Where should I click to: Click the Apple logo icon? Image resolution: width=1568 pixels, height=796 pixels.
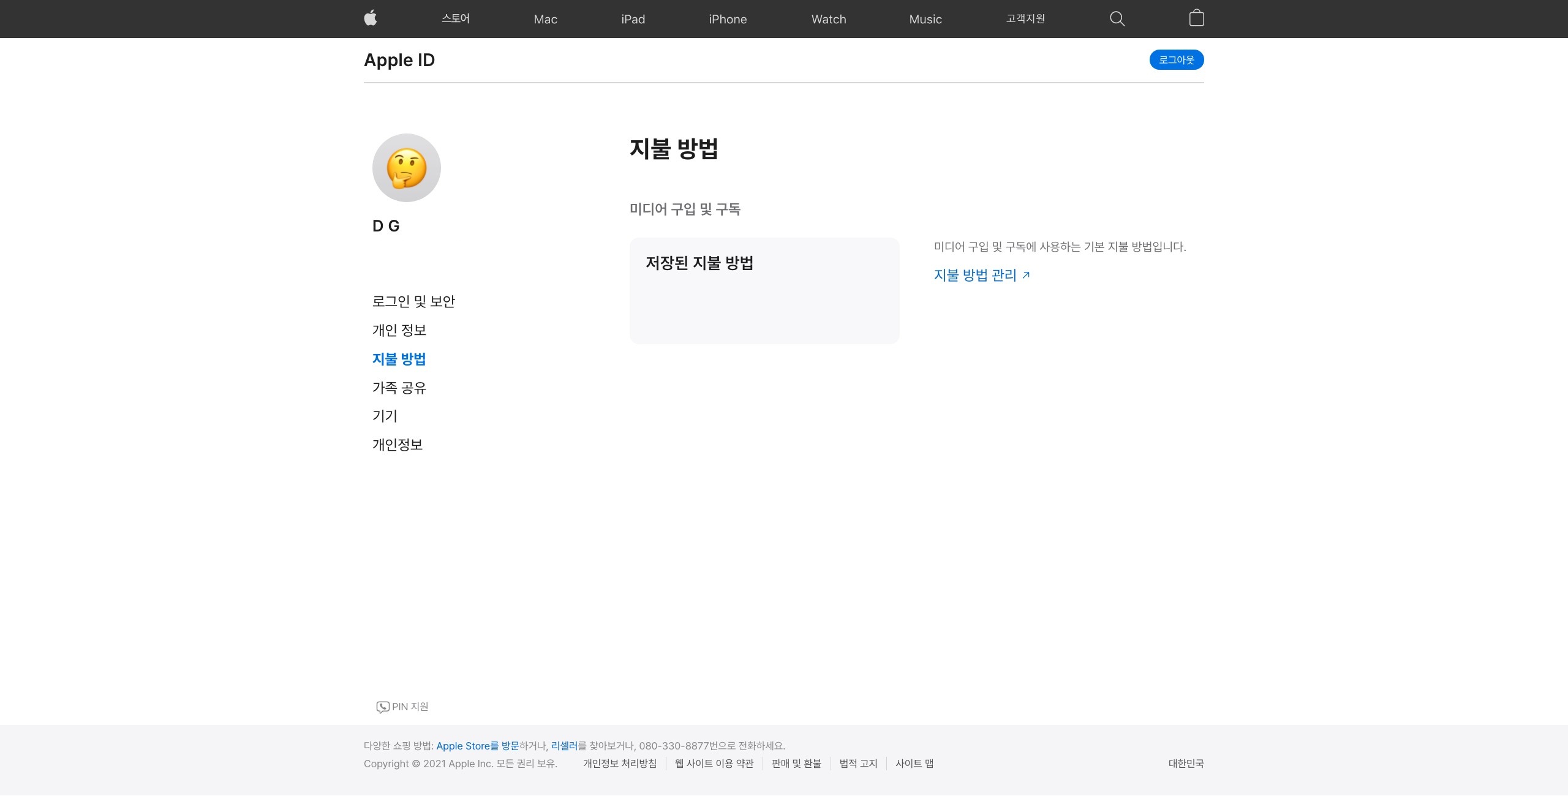click(x=371, y=18)
